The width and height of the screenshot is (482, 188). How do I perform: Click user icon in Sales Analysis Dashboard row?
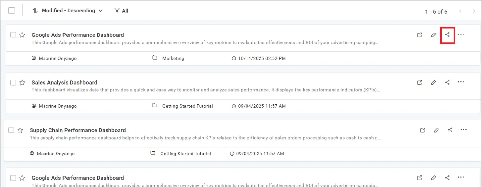click(34, 106)
